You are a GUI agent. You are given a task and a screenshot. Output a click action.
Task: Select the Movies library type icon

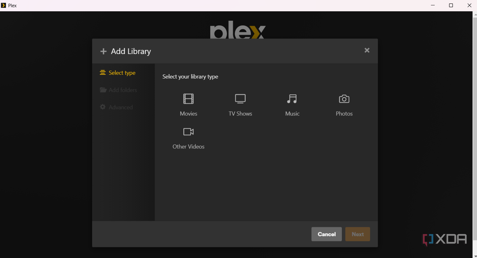click(188, 99)
